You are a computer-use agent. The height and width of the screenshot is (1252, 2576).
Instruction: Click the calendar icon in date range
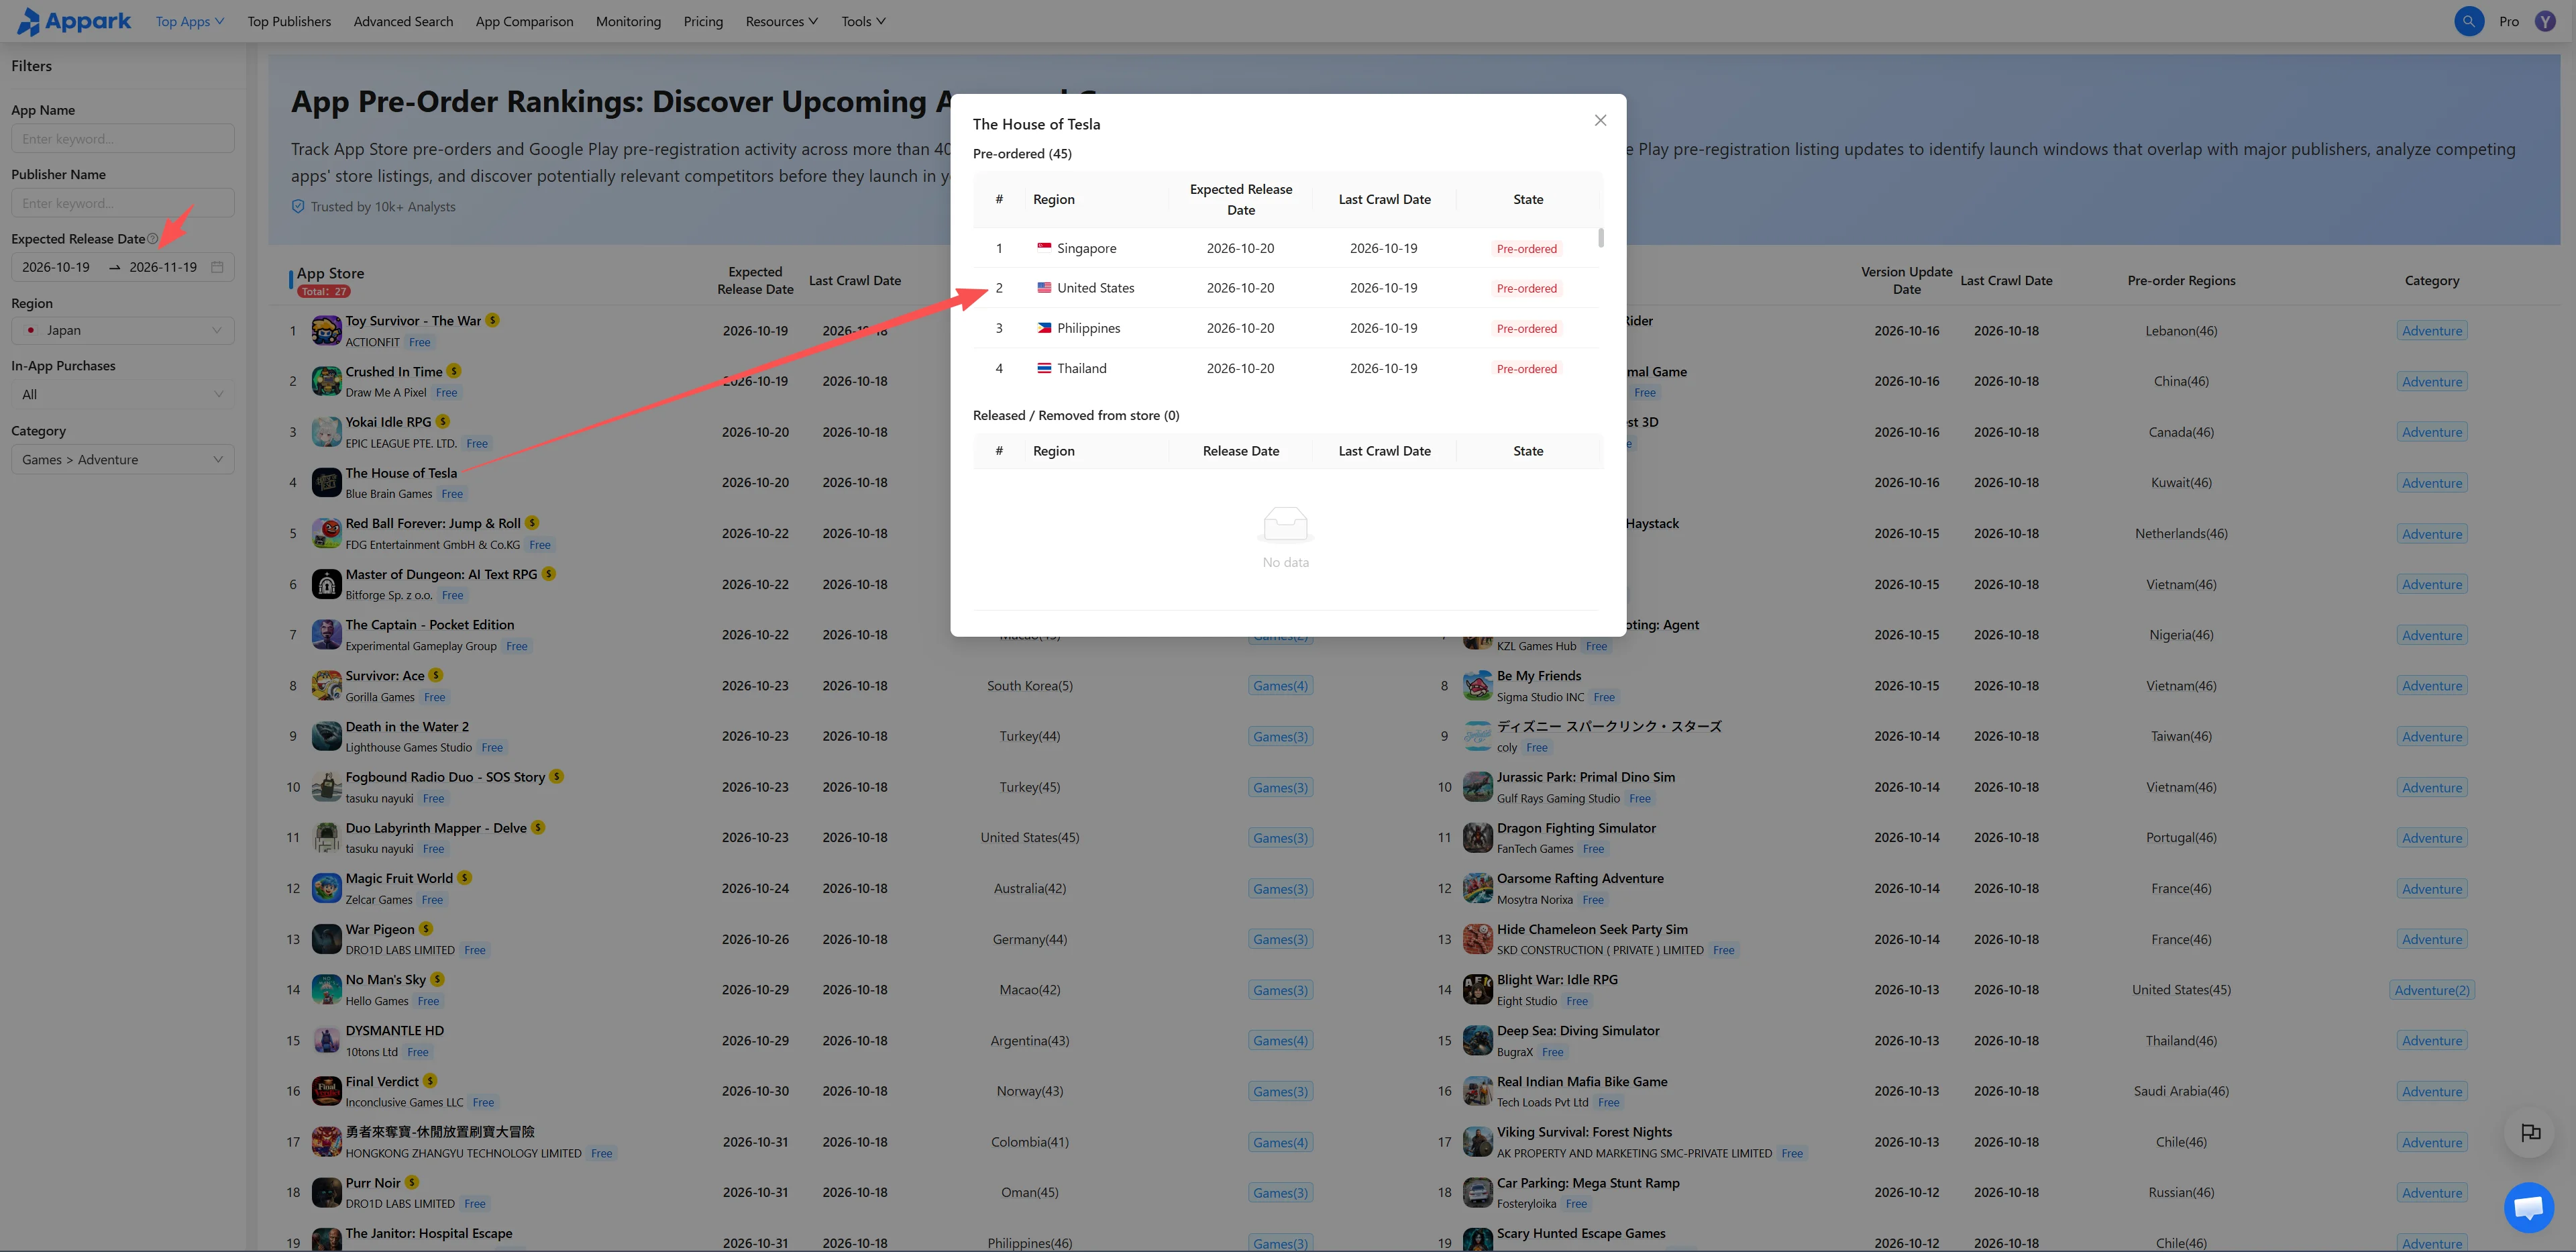(217, 267)
